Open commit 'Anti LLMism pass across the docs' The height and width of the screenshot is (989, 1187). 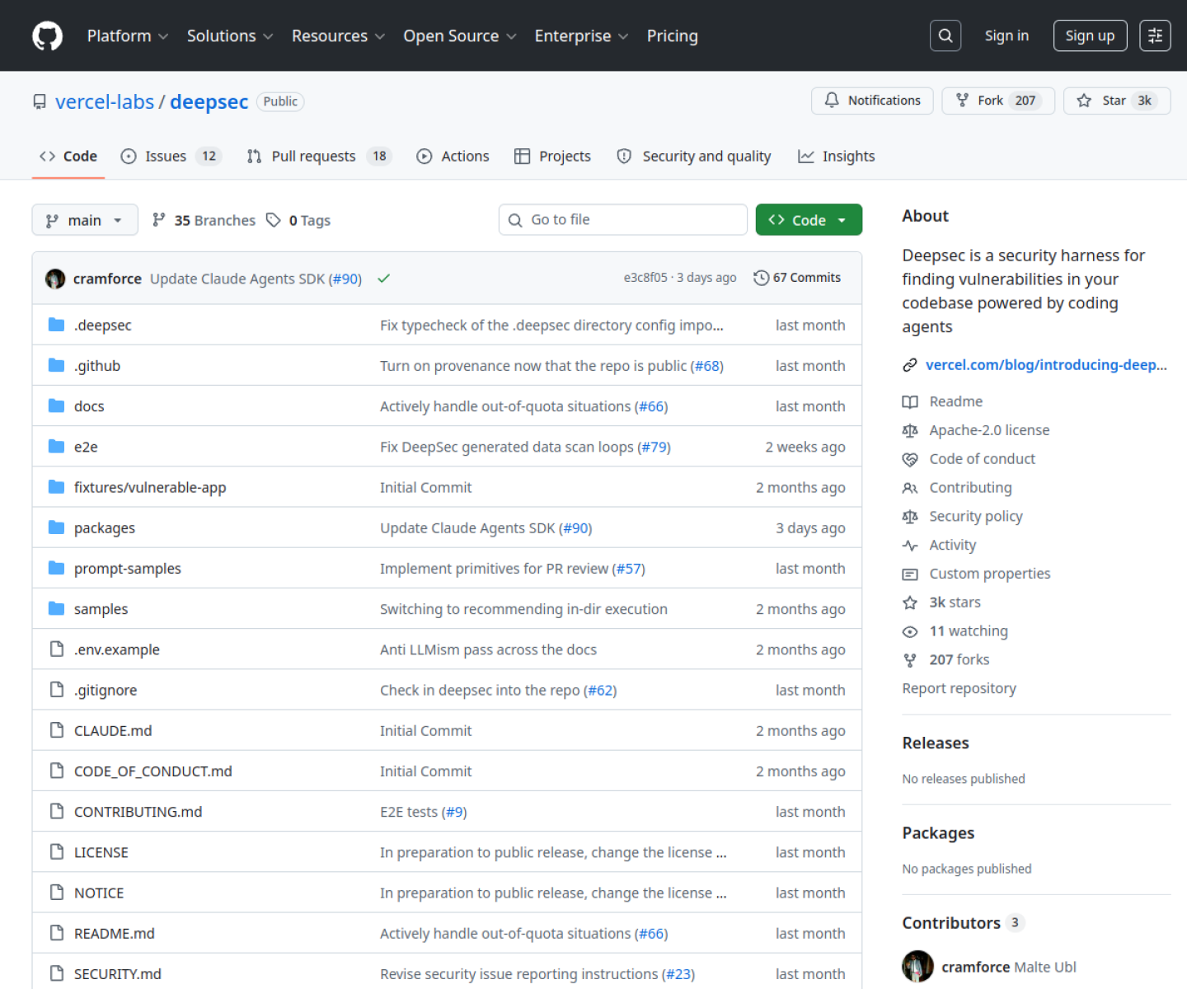point(488,649)
